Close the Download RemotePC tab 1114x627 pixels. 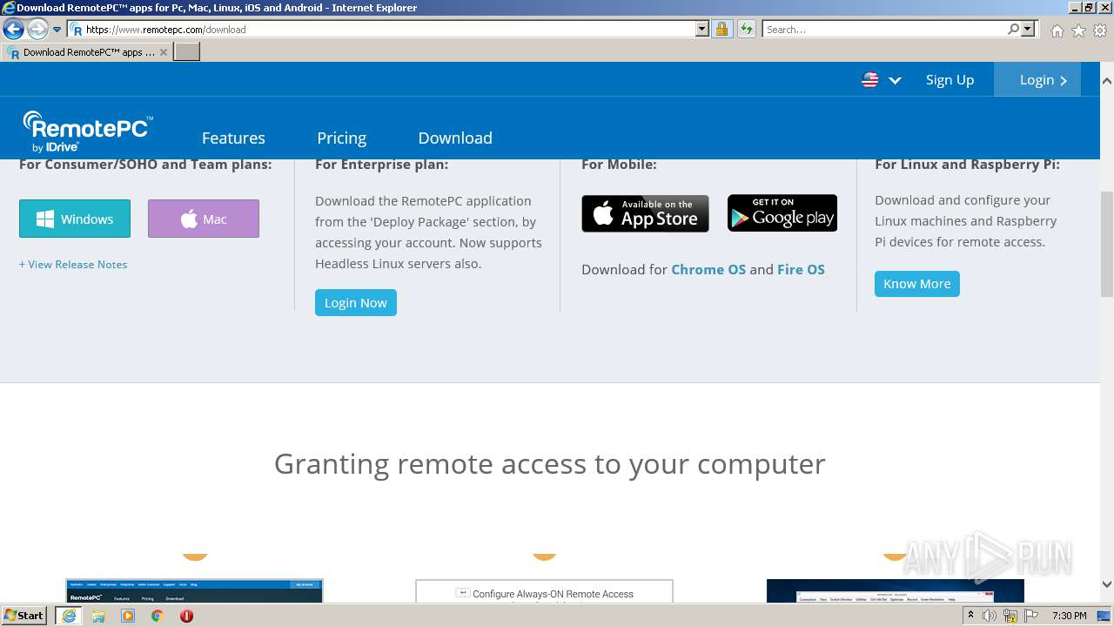click(x=164, y=52)
